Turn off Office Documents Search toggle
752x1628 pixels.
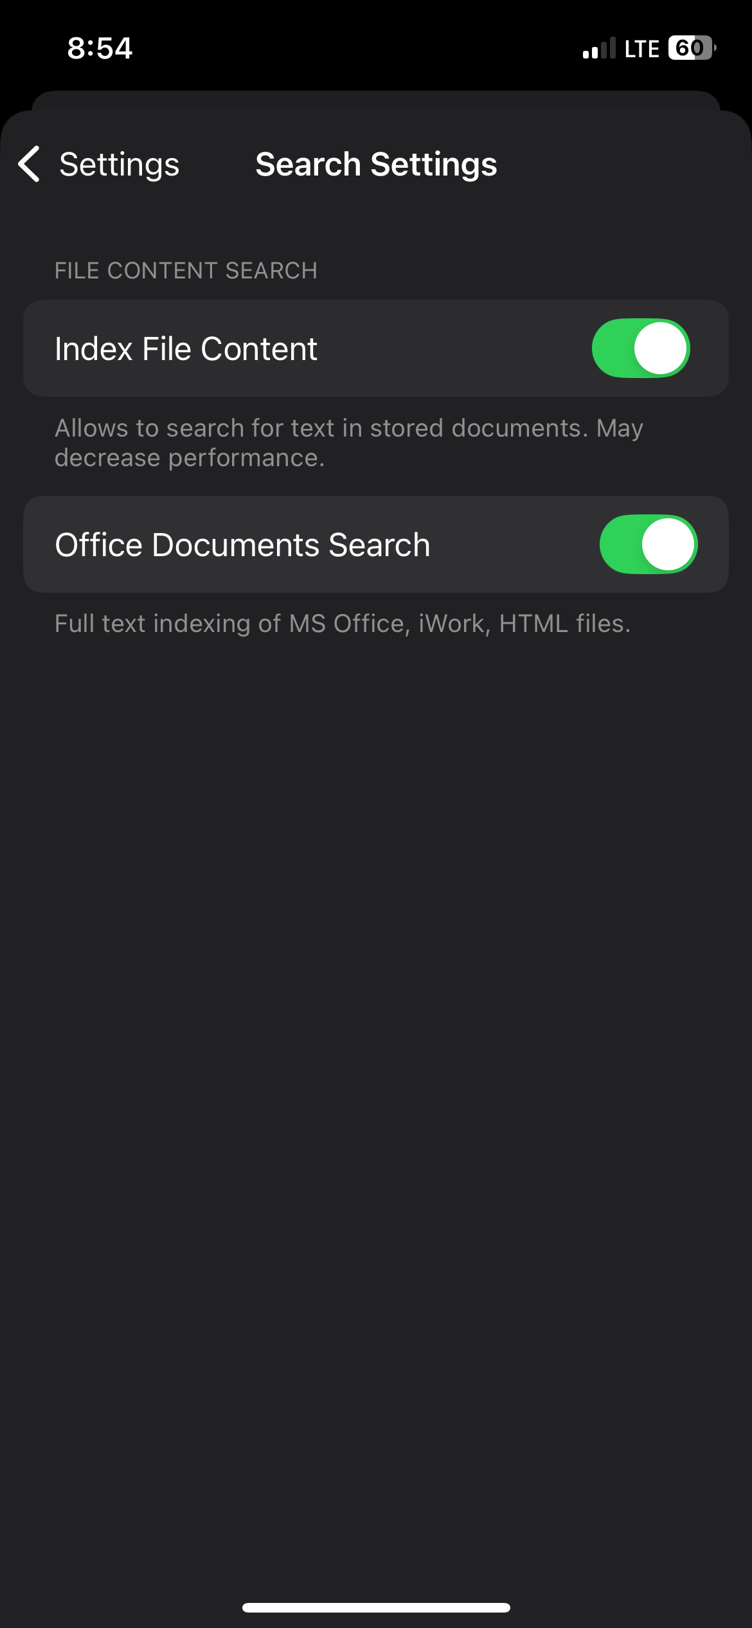pos(648,545)
